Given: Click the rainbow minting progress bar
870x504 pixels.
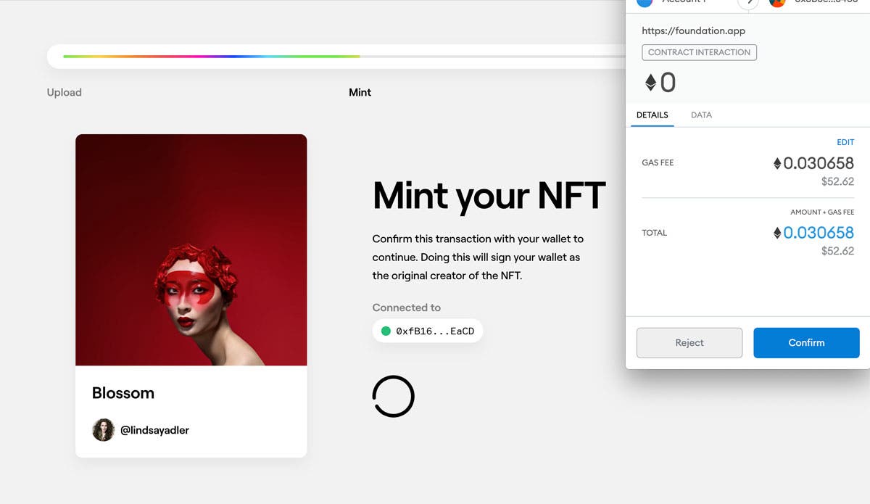Looking at the screenshot, I should pyautogui.click(x=336, y=57).
